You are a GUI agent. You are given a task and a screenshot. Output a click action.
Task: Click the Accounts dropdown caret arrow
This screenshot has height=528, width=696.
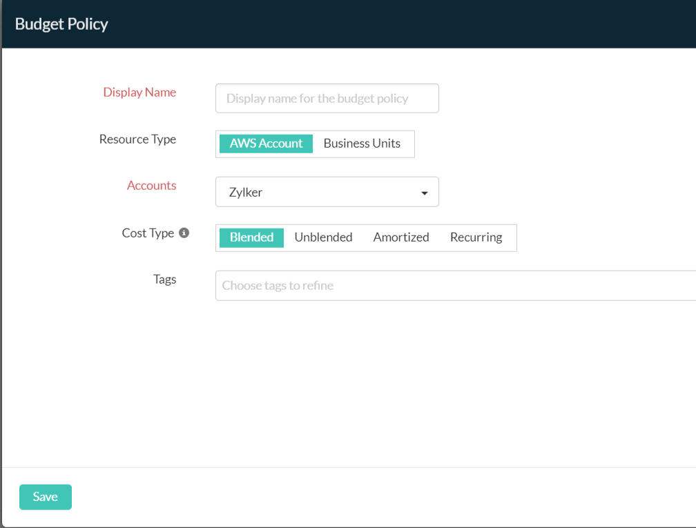coord(425,193)
